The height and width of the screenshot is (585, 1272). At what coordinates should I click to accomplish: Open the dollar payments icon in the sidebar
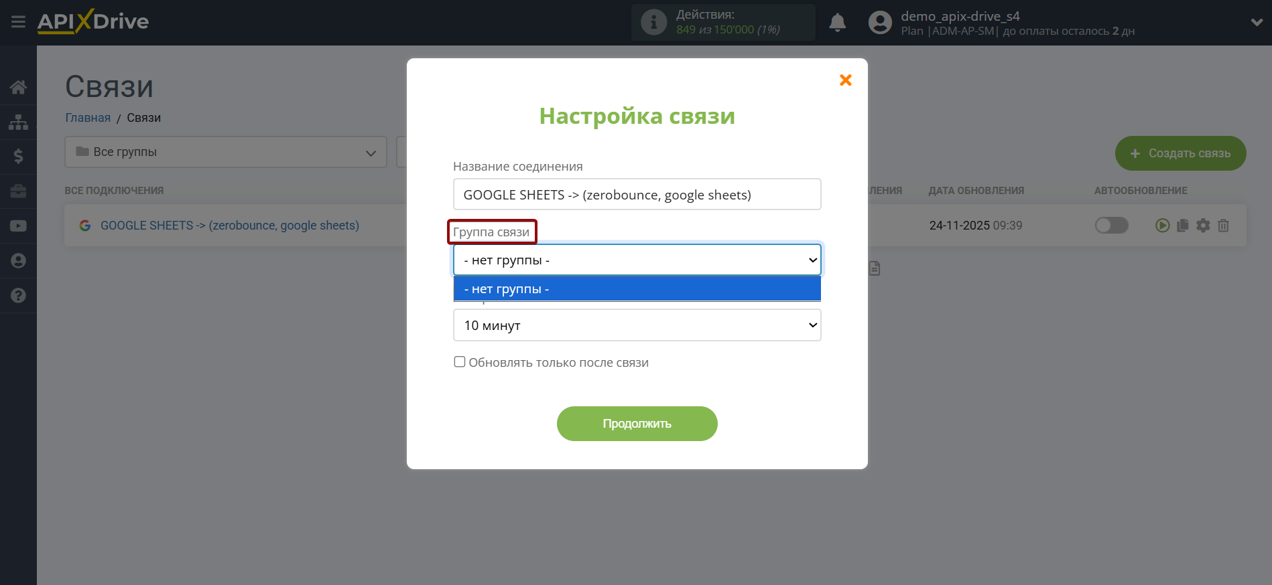click(x=18, y=157)
